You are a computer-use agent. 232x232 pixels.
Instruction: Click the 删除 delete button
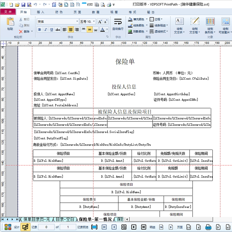click(x=26, y=31)
